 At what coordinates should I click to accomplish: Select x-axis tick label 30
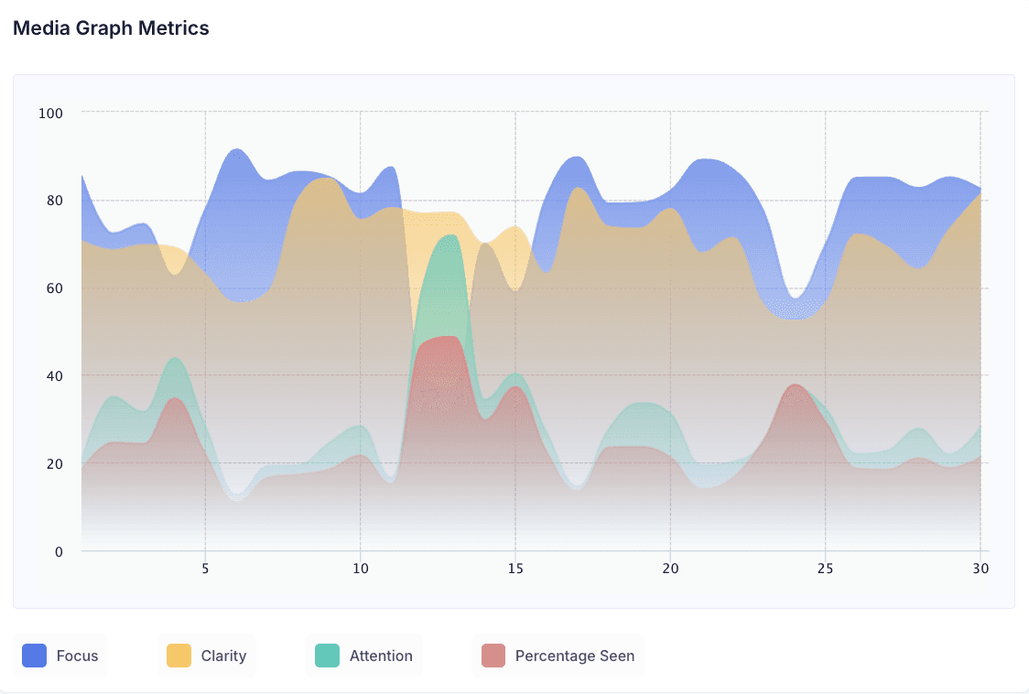[980, 569]
